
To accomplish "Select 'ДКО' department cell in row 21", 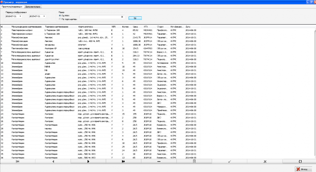I will pos(159,103).
